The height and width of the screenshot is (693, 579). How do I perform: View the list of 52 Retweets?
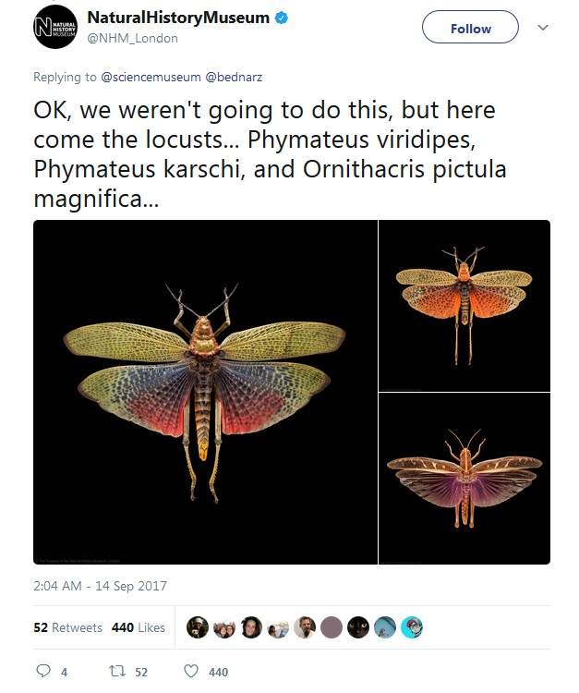(67, 627)
